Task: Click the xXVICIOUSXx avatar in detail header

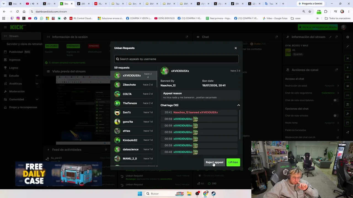Action: click(x=165, y=71)
